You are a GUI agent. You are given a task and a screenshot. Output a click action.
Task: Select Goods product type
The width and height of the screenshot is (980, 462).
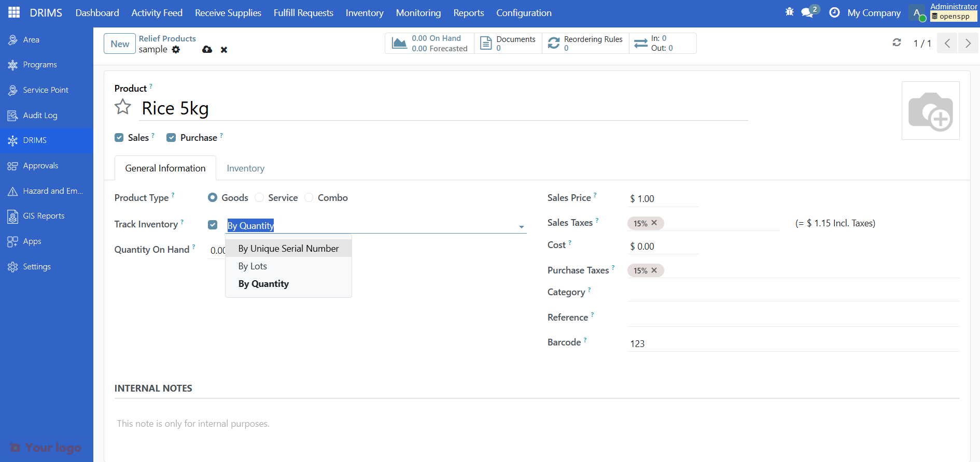213,197
